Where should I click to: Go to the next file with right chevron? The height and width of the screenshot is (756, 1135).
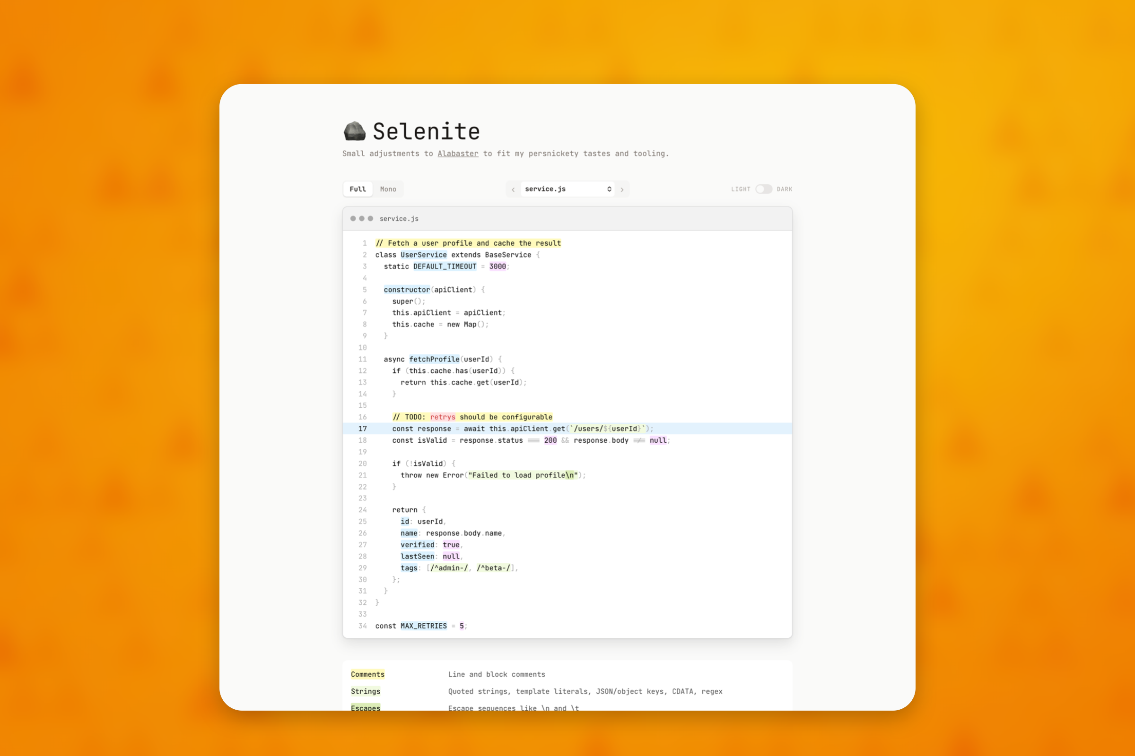(x=622, y=189)
